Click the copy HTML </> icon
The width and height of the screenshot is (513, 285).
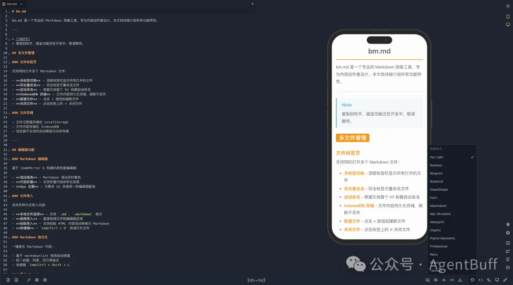pyautogui.click(x=452, y=280)
